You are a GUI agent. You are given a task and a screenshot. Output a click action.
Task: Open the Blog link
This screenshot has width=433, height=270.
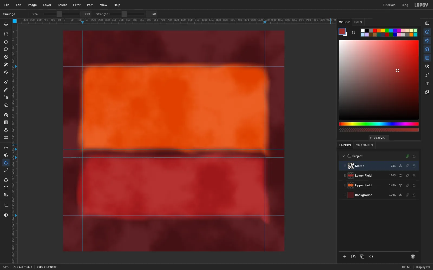tap(405, 5)
